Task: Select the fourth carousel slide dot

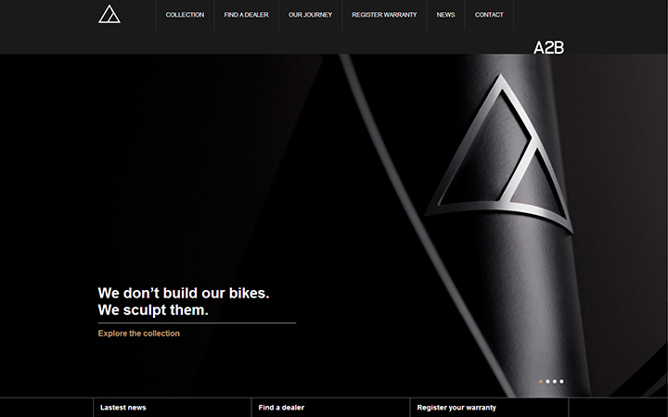Action: pyautogui.click(x=561, y=381)
